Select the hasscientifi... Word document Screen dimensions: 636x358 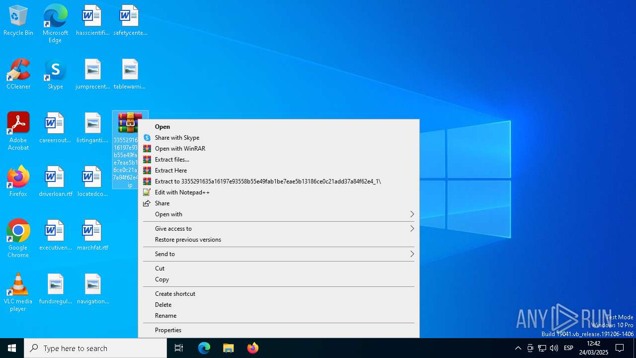(x=92, y=21)
